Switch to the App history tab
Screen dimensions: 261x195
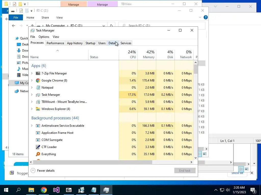pyautogui.click(x=75, y=43)
